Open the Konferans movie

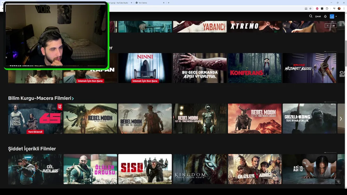[x=255, y=68]
